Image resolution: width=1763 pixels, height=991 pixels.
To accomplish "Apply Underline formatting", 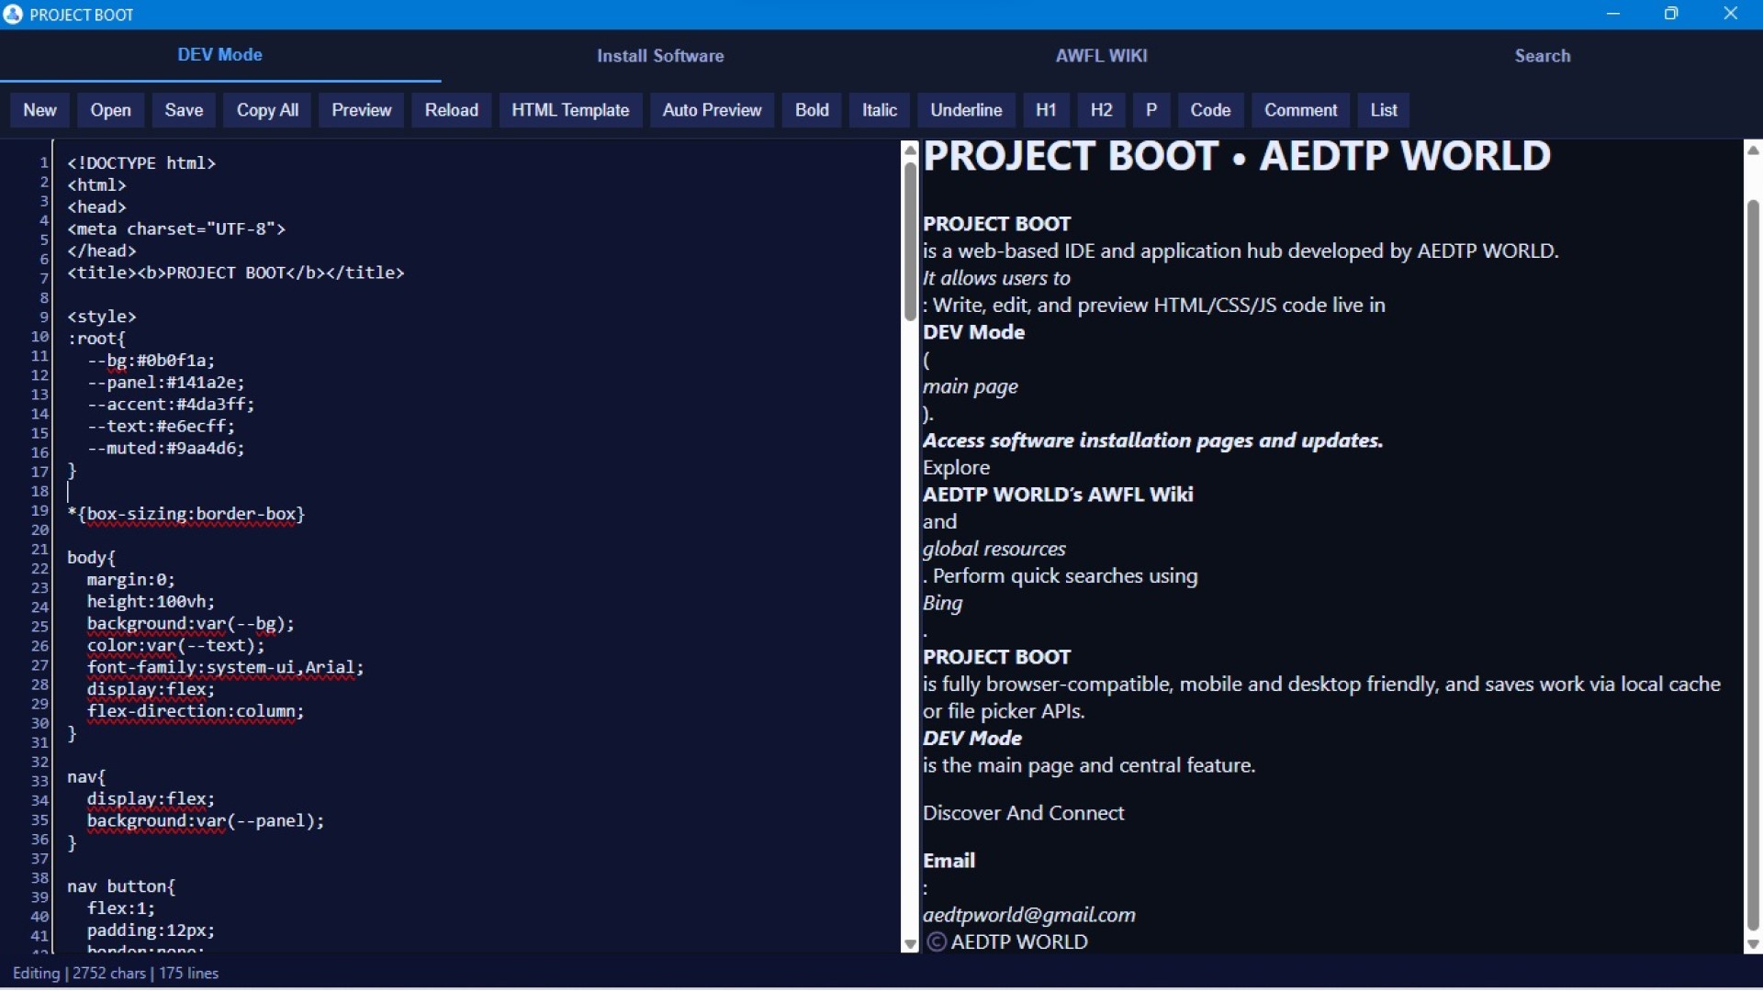I will [x=966, y=110].
